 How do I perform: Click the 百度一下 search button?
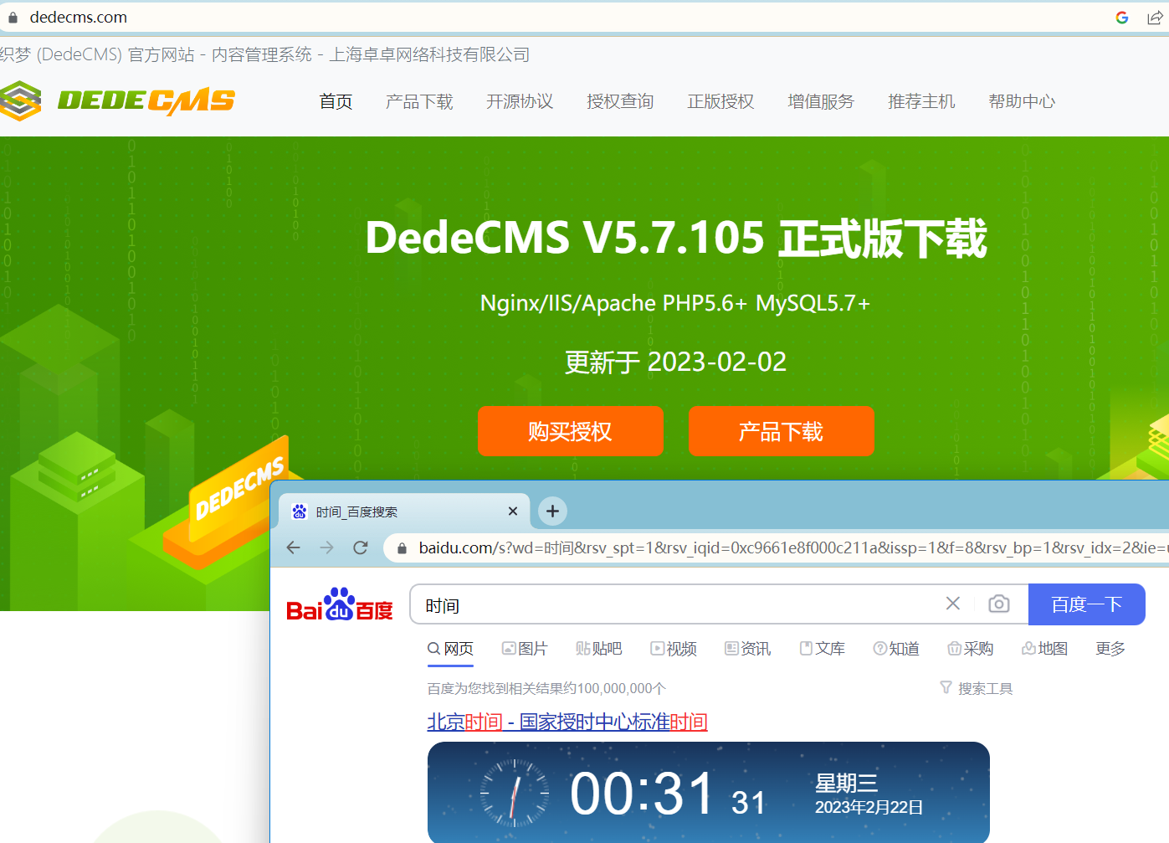tap(1086, 604)
